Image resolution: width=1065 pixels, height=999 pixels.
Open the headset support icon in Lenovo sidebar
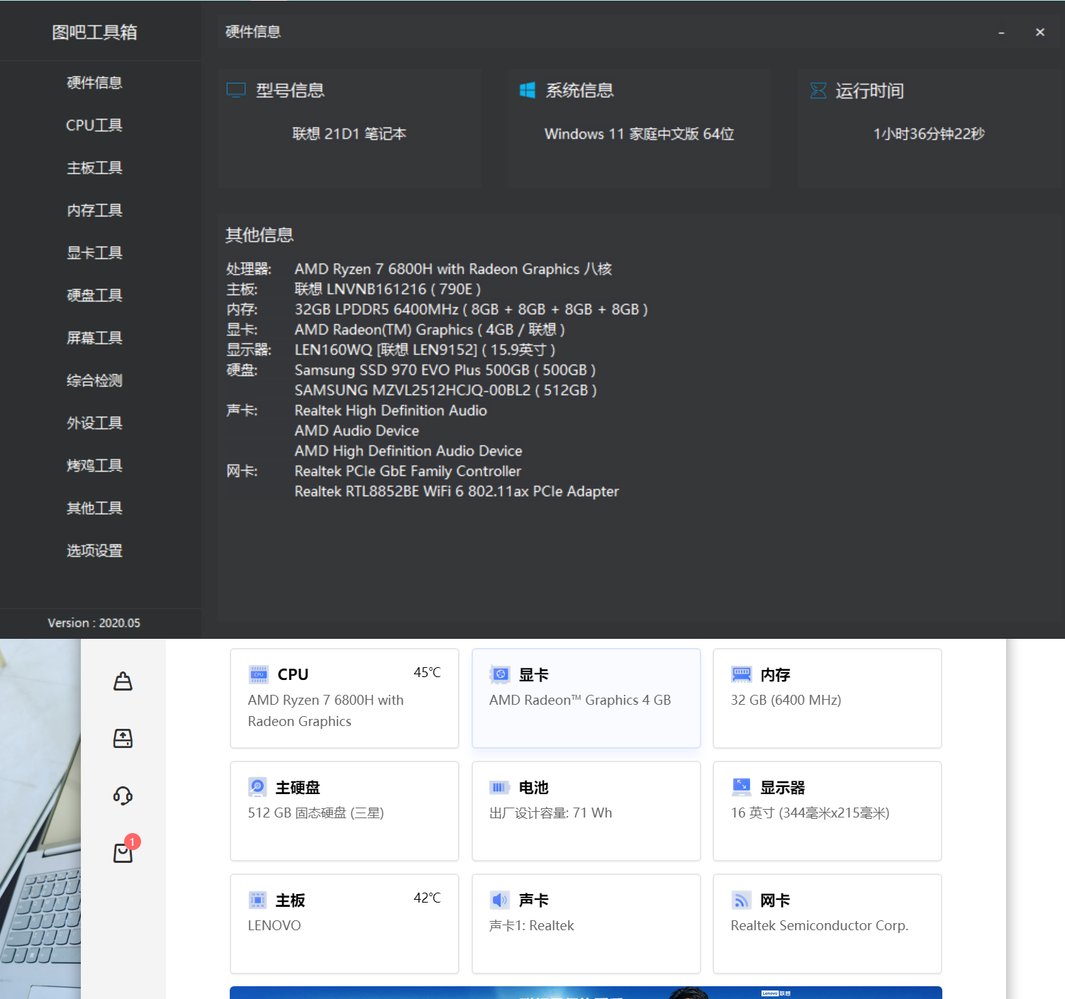tap(123, 796)
